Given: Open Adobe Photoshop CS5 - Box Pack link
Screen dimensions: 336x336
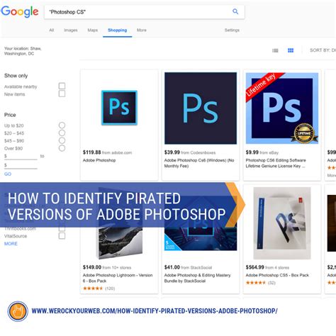Looking at the screenshot, I should point(277,275).
